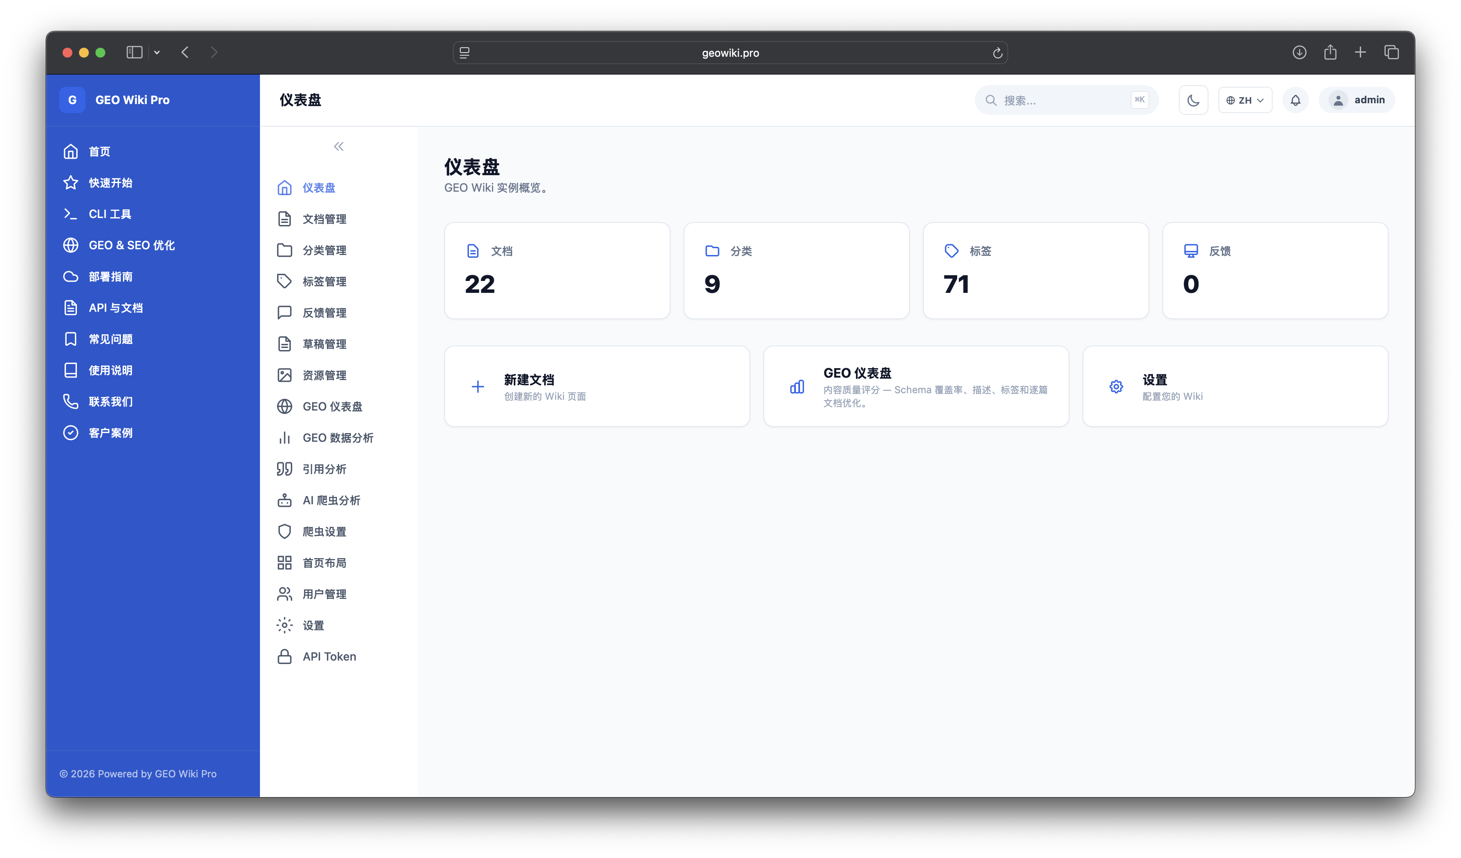Screen dimensions: 1461x858
Task: Click the 资源管理 image icon
Action: coord(284,376)
